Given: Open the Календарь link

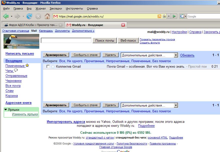Looking at the screenshot, I should 46,31.
